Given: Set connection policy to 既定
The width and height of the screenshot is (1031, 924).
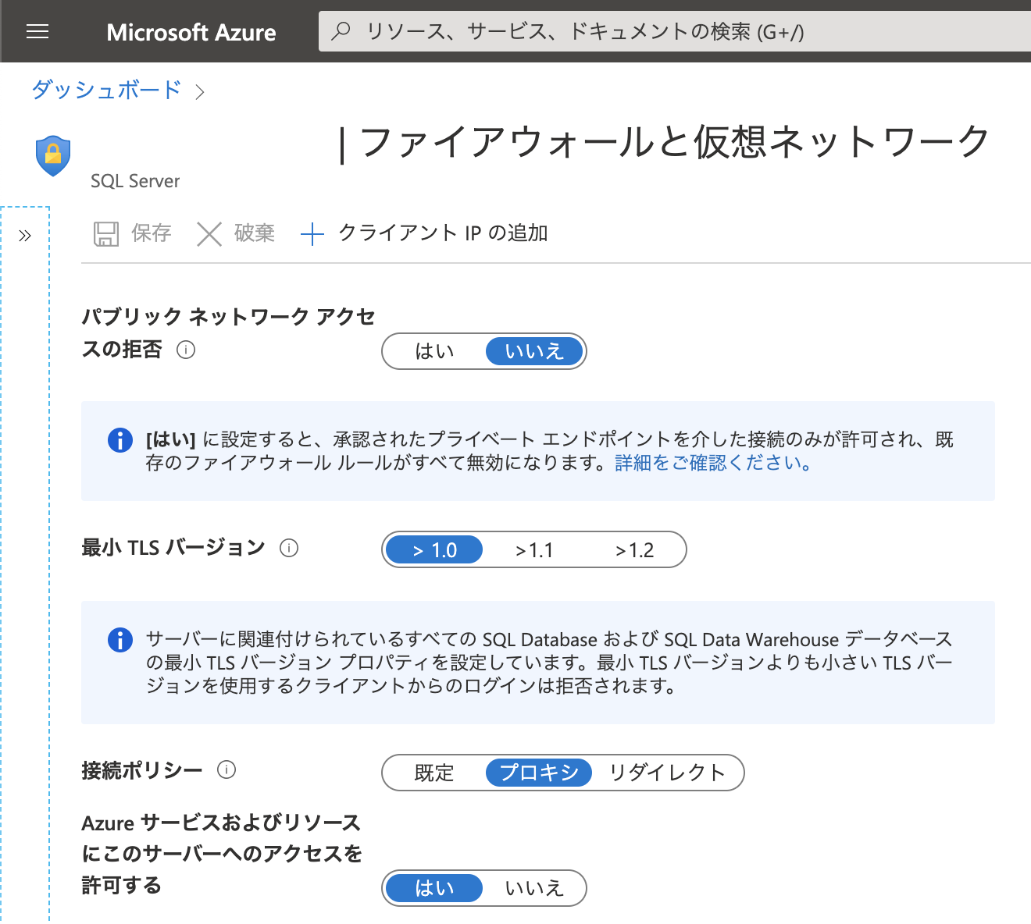Looking at the screenshot, I should click(434, 773).
